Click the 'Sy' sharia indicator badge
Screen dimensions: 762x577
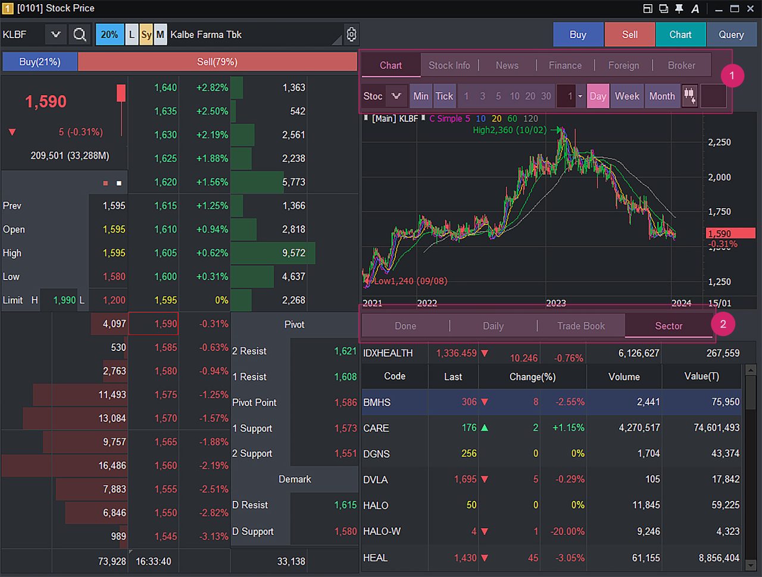click(x=146, y=35)
